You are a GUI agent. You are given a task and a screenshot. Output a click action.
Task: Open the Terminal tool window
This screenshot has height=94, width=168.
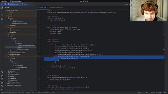[2, 83]
